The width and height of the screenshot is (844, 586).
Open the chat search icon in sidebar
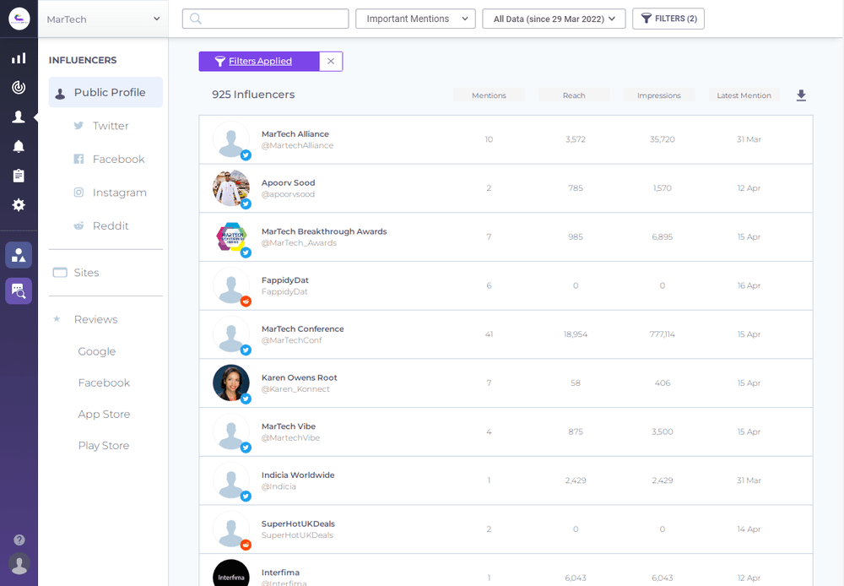(x=19, y=290)
